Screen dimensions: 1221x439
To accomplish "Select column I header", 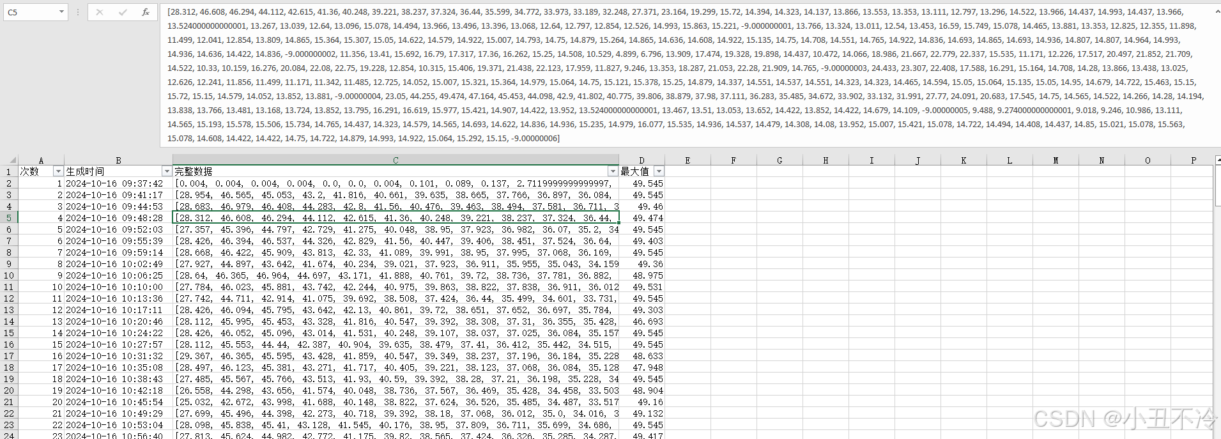I will 872,160.
